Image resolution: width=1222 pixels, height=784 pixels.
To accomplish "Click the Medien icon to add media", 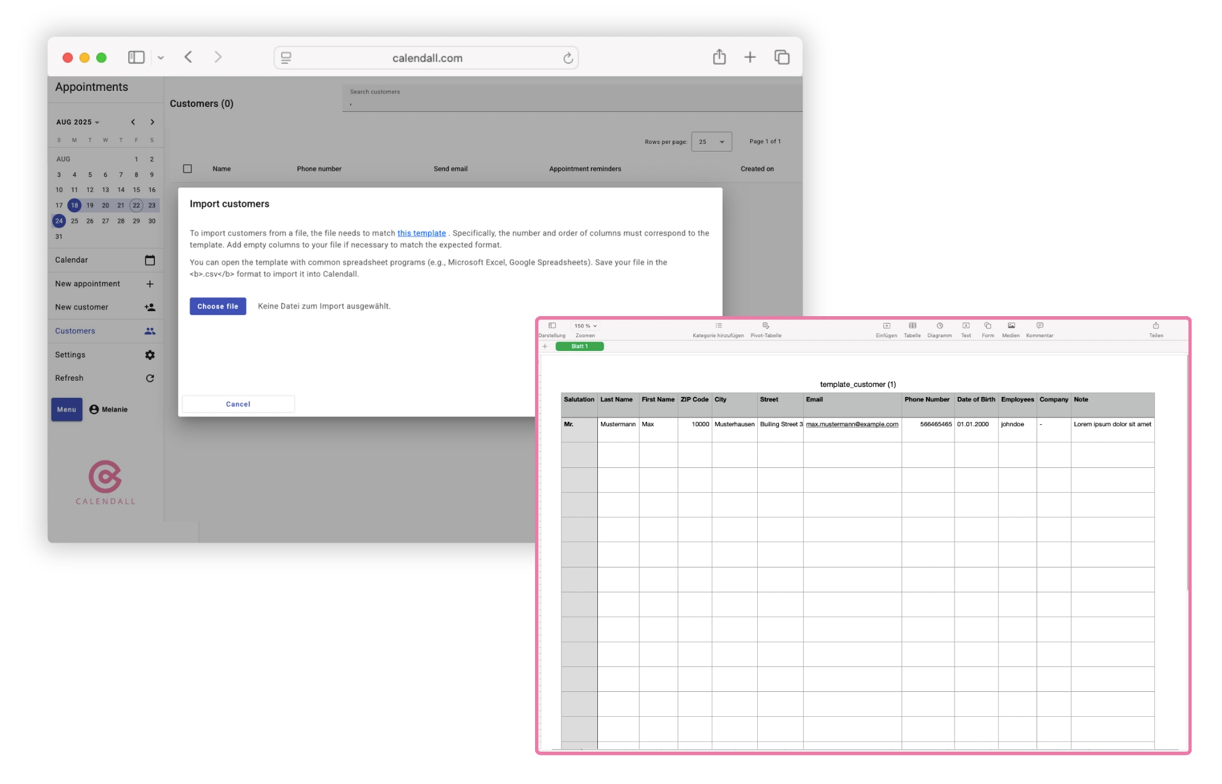I will click(1011, 327).
